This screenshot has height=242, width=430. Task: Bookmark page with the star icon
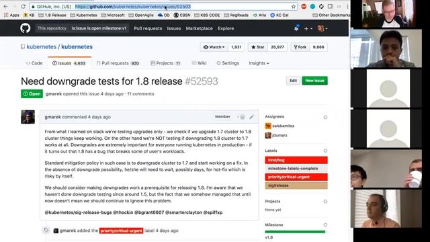pyautogui.click(x=294, y=7)
